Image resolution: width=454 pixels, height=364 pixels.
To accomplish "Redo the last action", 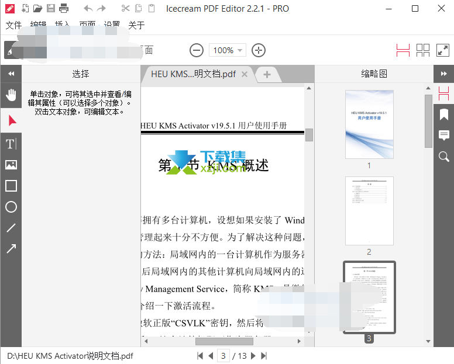I will (101, 8).
